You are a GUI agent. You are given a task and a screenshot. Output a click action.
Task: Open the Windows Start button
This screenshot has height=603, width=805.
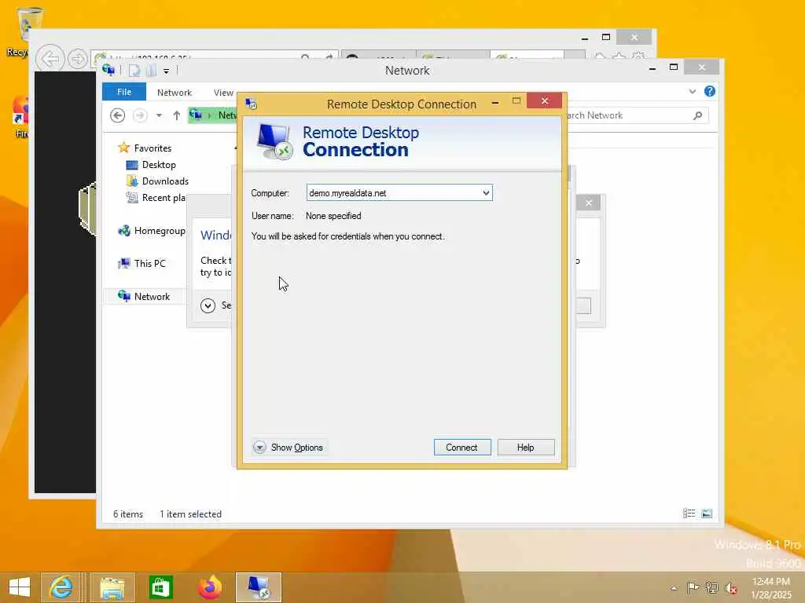click(x=20, y=587)
